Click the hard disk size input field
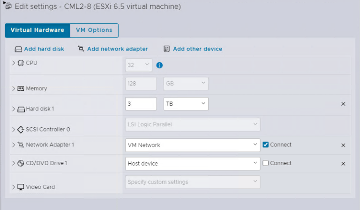The image size is (360, 210). pyautogui.click(x=141, y=104)
